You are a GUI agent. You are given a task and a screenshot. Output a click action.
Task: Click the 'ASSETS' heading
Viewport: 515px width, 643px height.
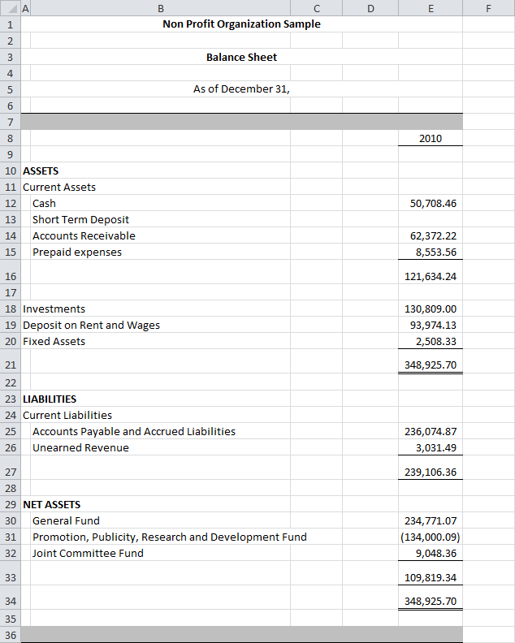pos(41,170)
